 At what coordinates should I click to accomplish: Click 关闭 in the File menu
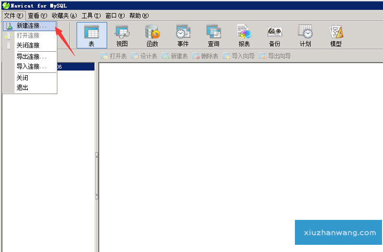pyautogui.click(x=23, y=78)
